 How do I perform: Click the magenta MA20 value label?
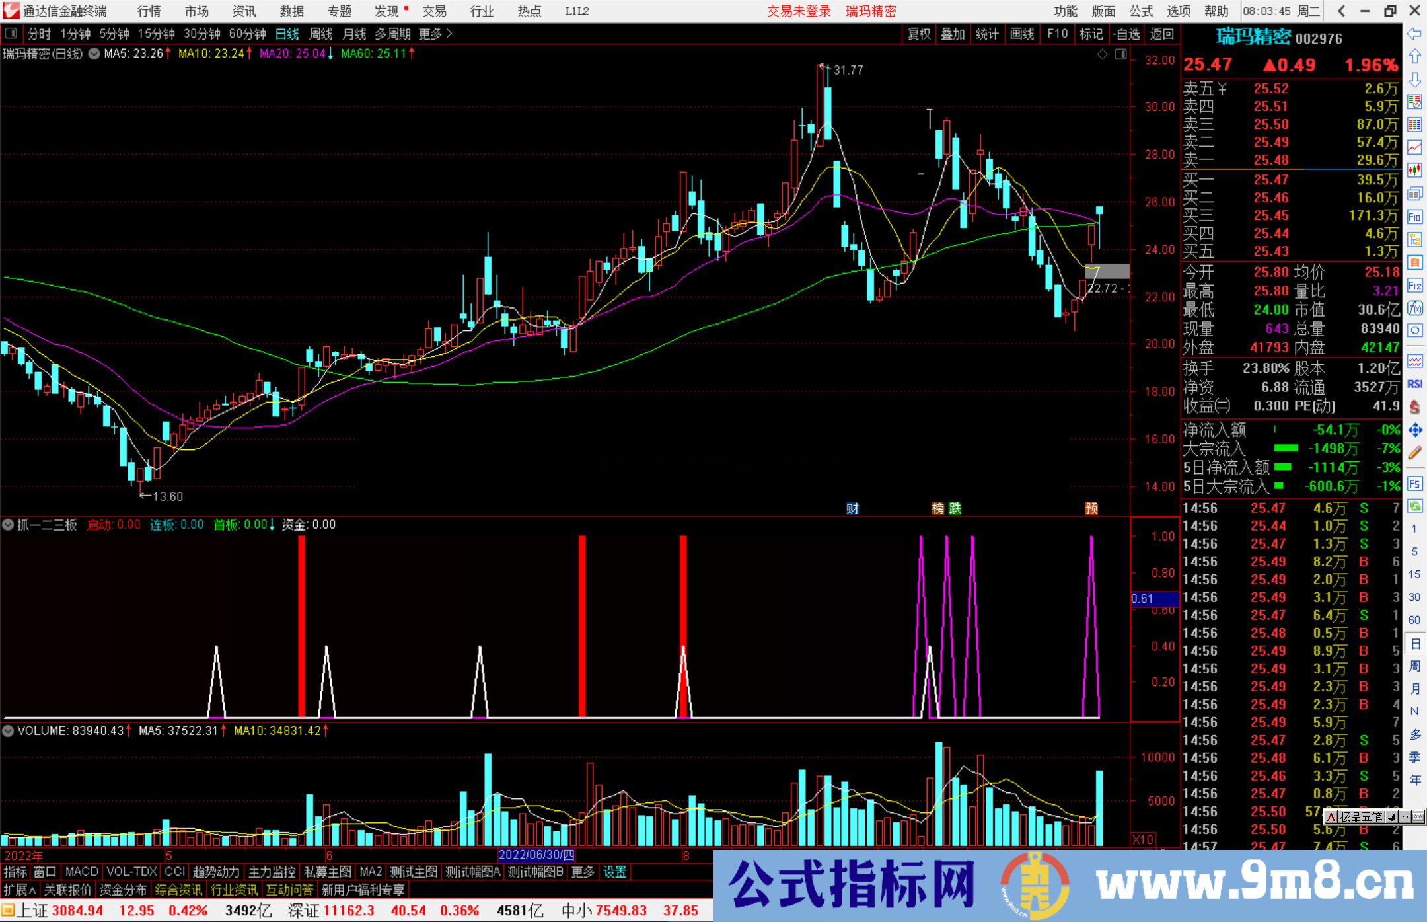(x=292, y=54)
